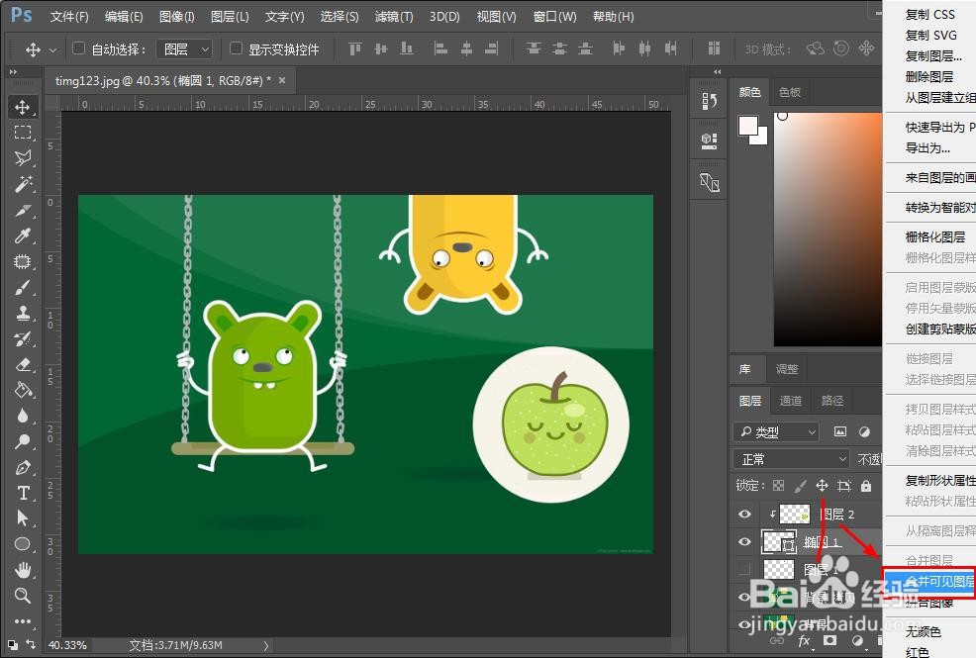This screenshot has height=658, width=976.
Task: Open the 图层 auto-select dropdown
Action: click(x=184, y=48)
